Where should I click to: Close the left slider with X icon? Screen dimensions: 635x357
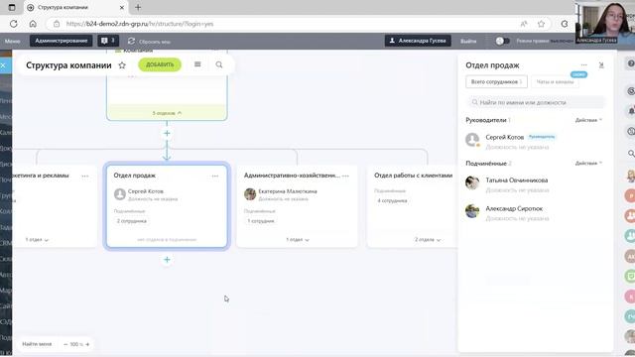point(3,65)
